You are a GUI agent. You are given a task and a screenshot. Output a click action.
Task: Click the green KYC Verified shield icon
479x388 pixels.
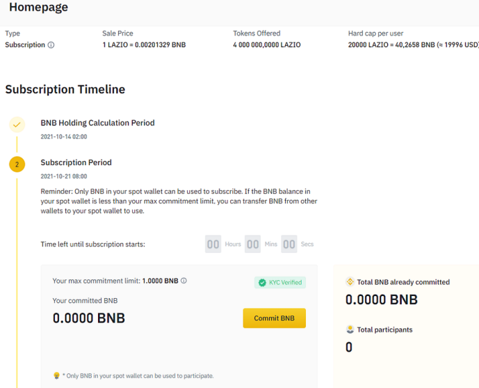(262, 282)
